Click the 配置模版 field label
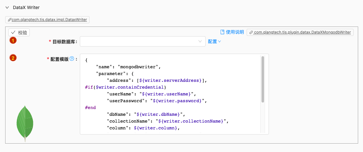The image size is (363, 152). tap(59, 59)
